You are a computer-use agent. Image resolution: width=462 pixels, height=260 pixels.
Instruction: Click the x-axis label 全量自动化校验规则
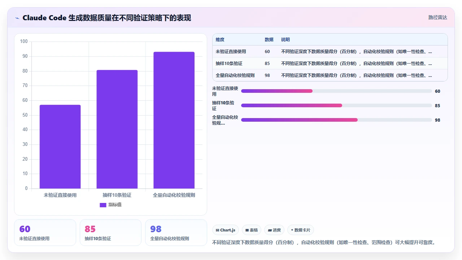pyautogui.click(x=174, y=195)
